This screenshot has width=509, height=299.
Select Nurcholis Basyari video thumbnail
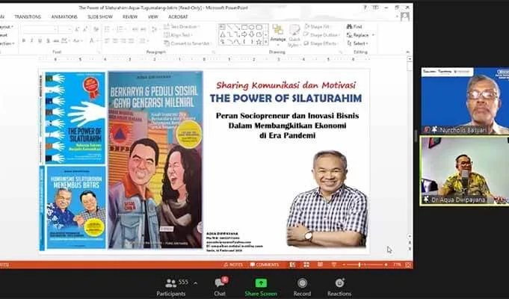465,101
